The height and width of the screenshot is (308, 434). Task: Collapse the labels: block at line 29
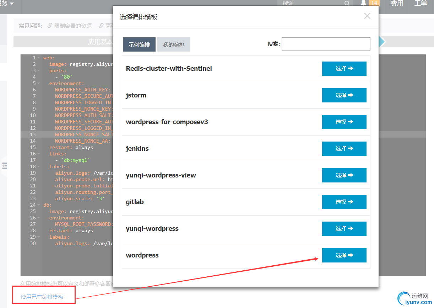39,237
